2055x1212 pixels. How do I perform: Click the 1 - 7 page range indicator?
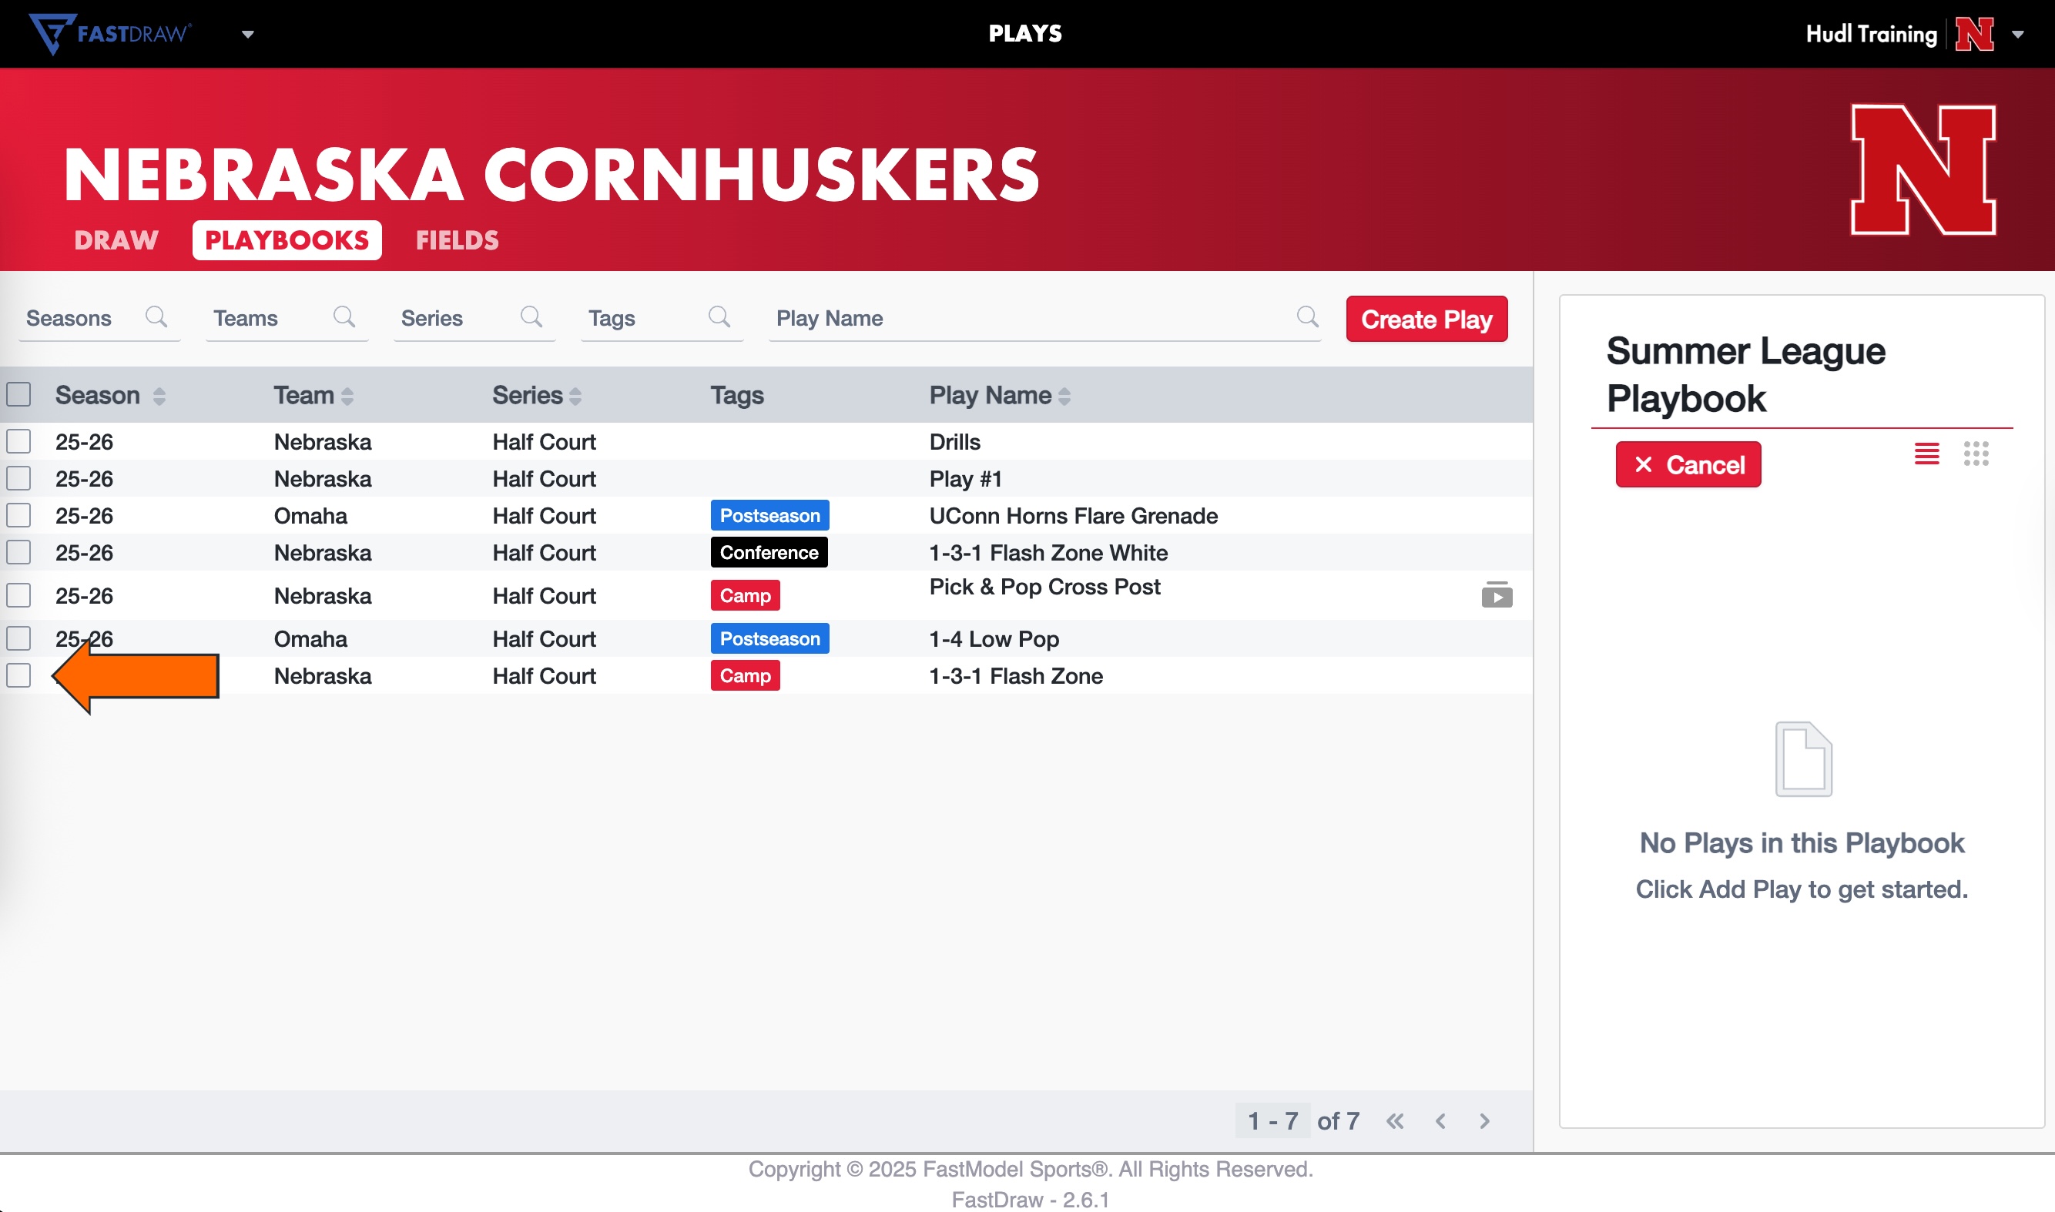1272,1121
